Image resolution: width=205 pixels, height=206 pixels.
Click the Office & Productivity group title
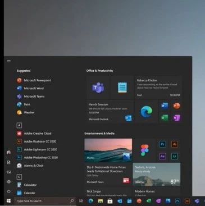click(x=99, y=71)
